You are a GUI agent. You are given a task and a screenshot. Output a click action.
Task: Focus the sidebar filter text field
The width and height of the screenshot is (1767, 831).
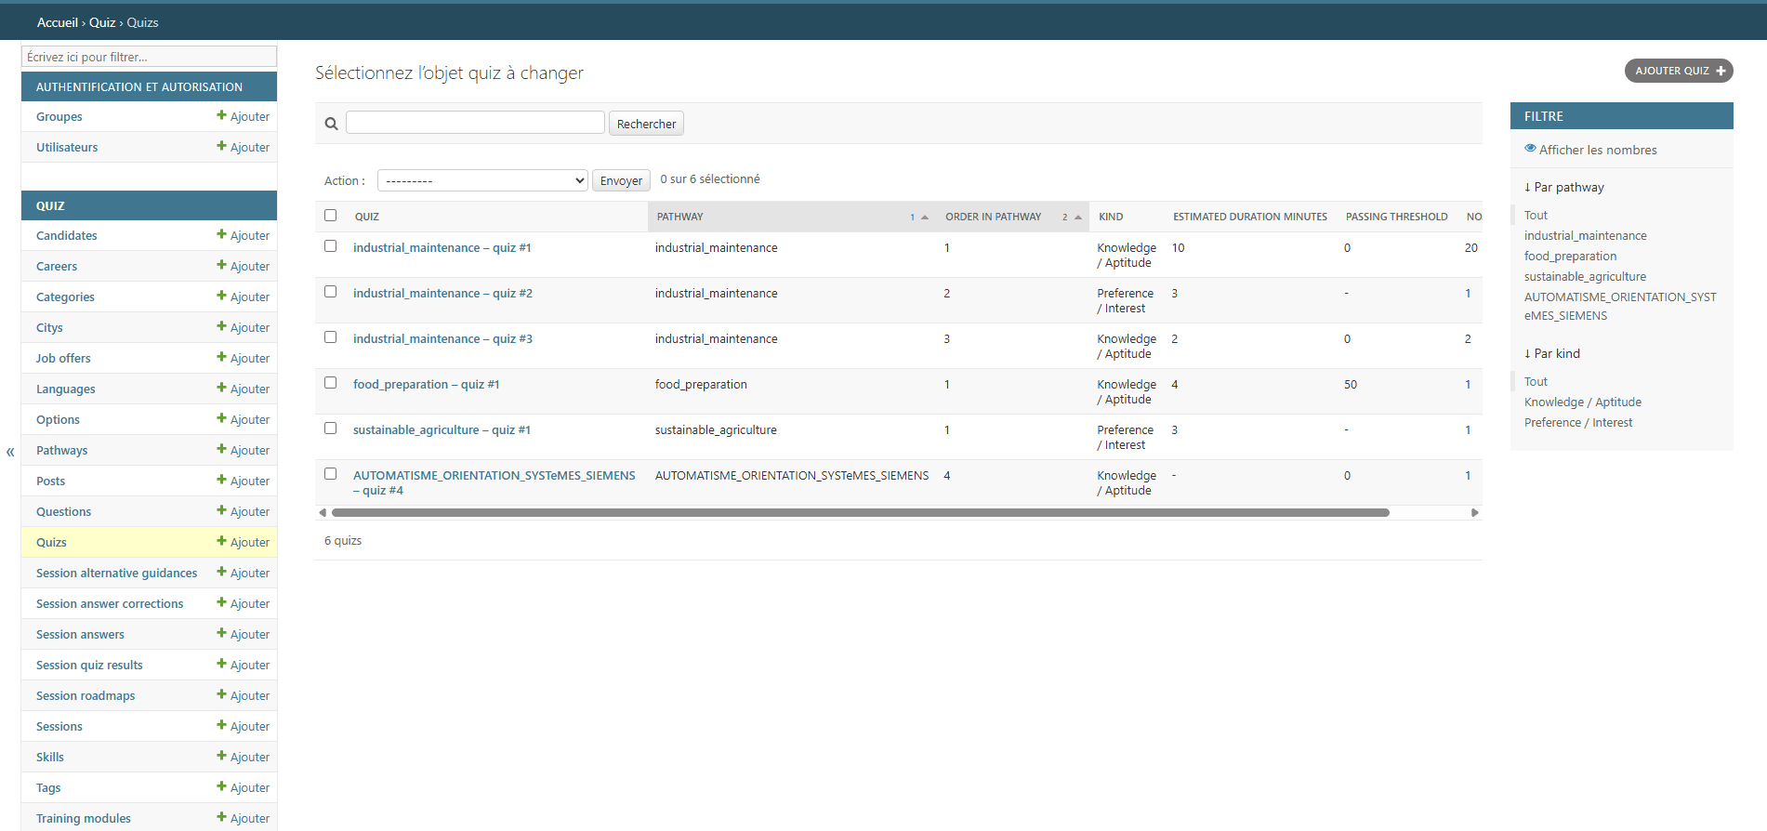[149, 57]
